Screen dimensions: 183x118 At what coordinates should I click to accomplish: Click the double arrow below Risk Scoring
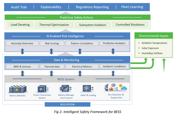(51, 51)
